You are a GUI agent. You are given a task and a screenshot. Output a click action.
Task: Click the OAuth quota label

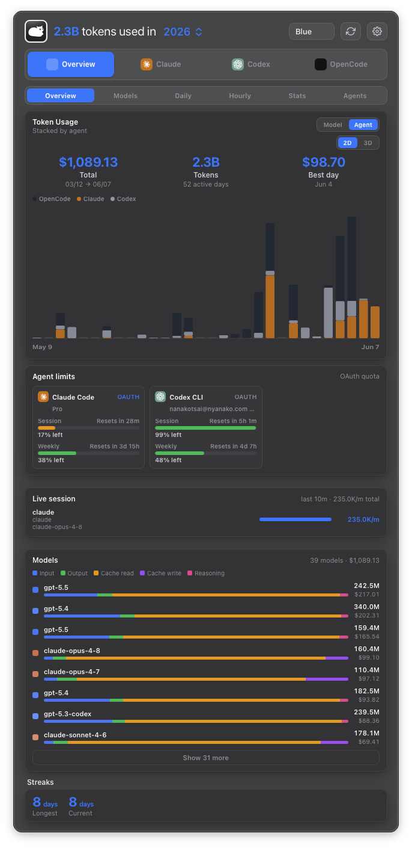click(x=360, y=377)
